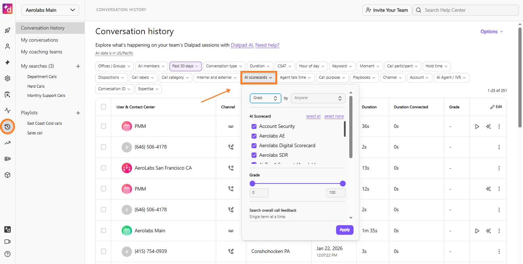Viewport: 523px width, 264px height.
Task: Add a new search with plus icon
Action: [78, 66]
